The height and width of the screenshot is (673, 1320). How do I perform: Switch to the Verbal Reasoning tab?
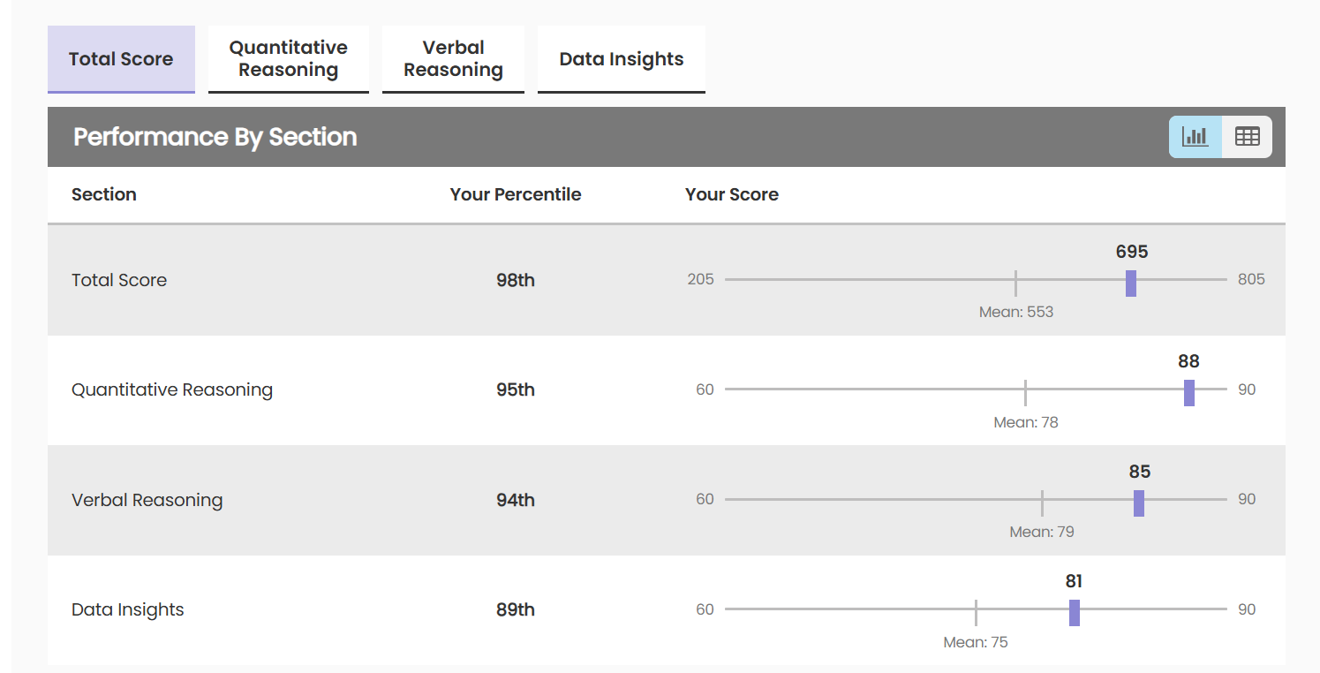pos(453,58)
